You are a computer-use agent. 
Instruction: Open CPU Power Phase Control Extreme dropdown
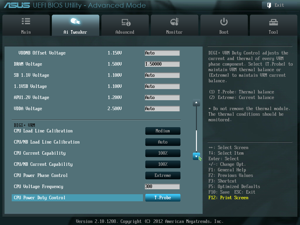(x=163, y=175)
